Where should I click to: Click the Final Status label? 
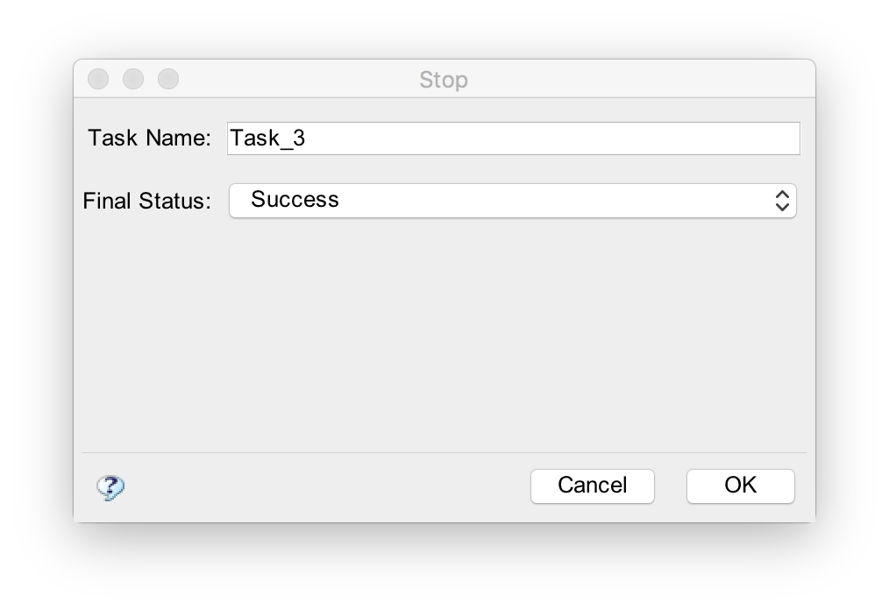[146, 200]
